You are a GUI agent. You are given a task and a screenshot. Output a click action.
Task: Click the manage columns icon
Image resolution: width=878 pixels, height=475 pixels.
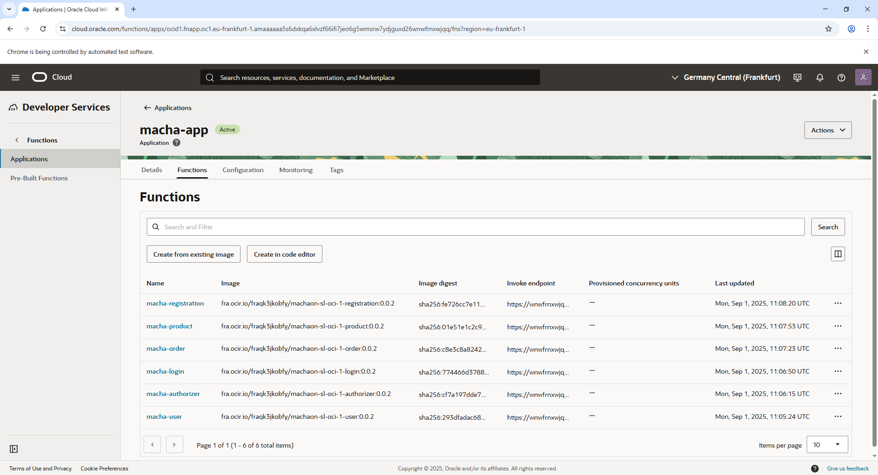click(x=838, y=254)
